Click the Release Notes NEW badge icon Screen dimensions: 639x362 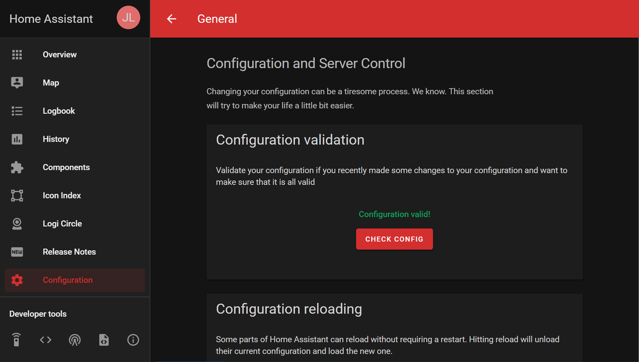(x=17, y=252)
